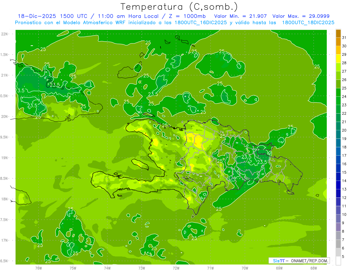
Task: Click the '18' value on the color scale
Action: [x=344, y=147]
